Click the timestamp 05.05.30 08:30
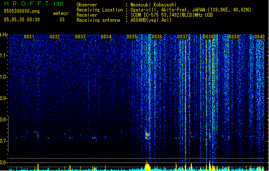The image size is (269, 171). [x=22, y=20]
